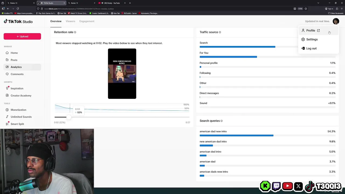This screenshot has height=194, width=345.
Task: Click the open new tab plus button
Action: (x=130, y=3)
